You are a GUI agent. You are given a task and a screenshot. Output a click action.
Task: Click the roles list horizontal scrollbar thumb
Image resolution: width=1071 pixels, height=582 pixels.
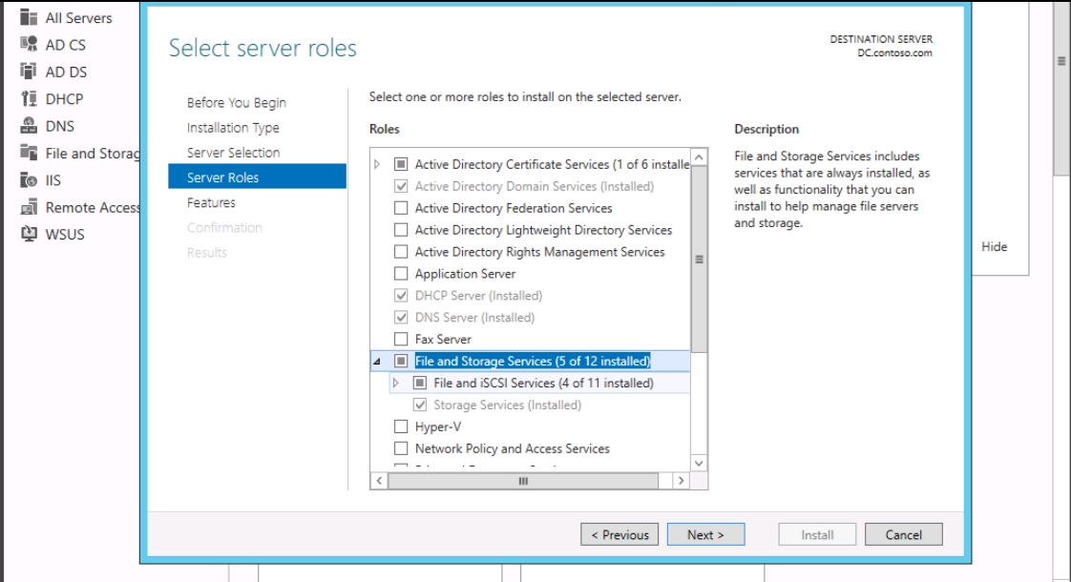(x=523, y=481)
